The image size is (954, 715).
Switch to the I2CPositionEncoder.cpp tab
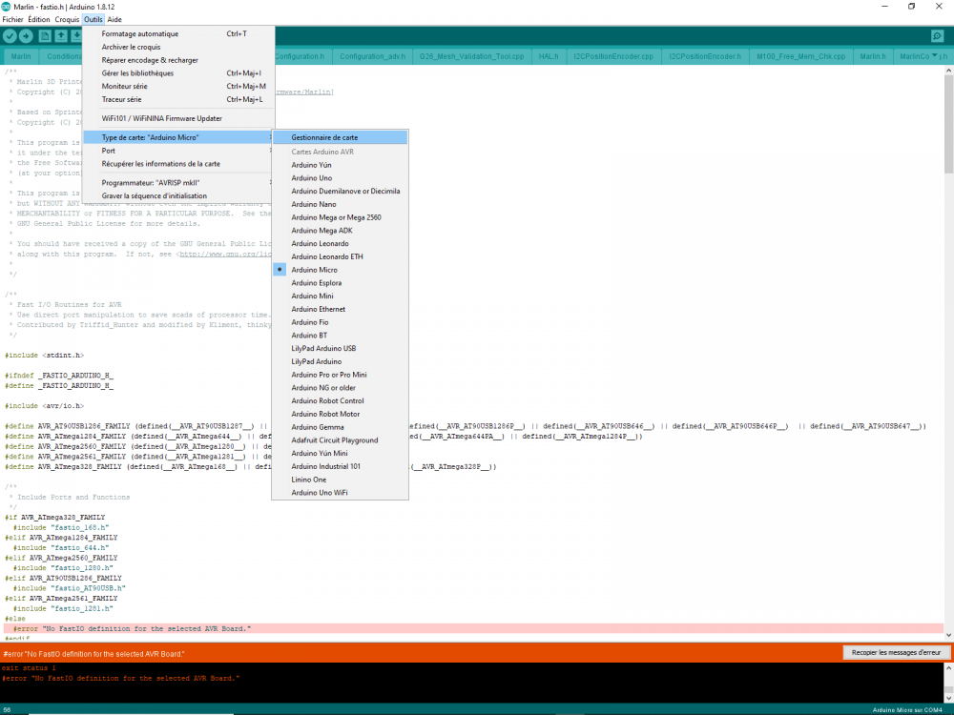(x=613, y=56)
